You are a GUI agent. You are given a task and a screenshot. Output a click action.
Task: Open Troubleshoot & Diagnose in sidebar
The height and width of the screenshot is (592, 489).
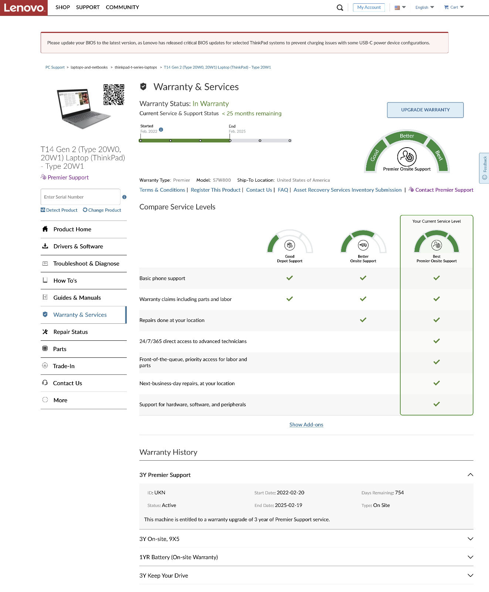[84, 263]
